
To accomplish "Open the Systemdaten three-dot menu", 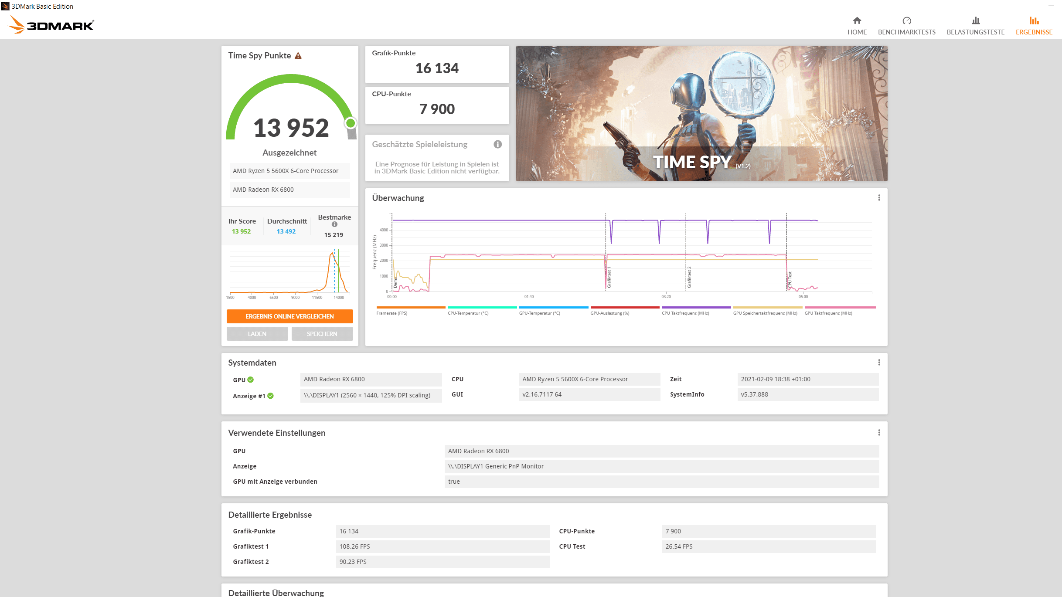I will [x=879, y=363].
